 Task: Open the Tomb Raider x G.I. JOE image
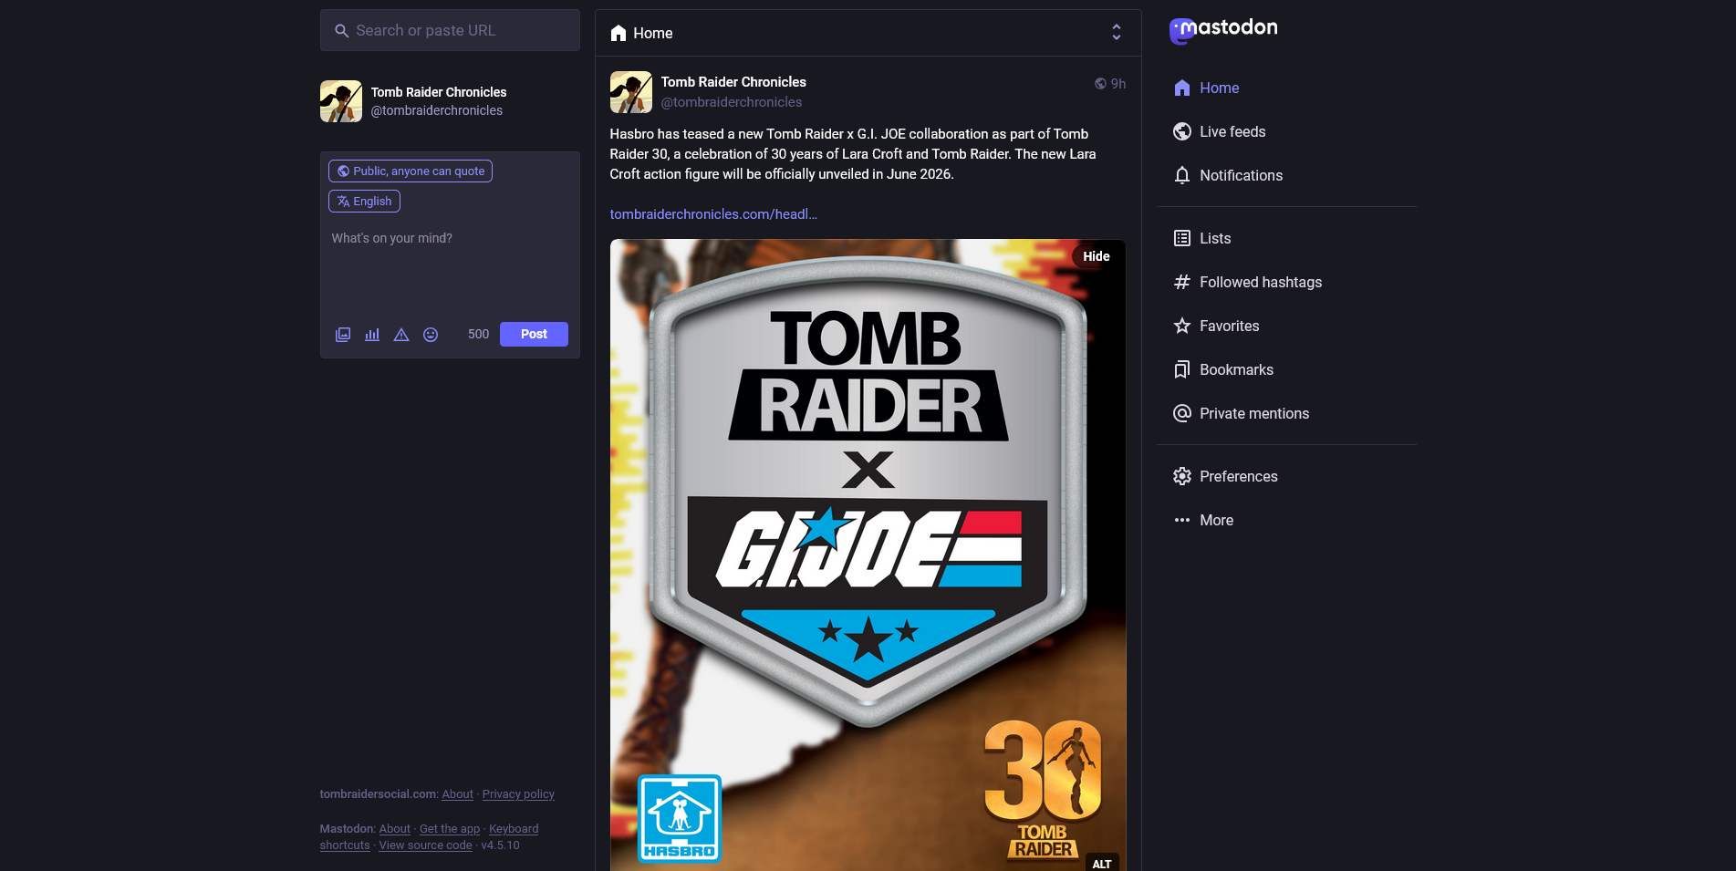[x=868, y=555]
